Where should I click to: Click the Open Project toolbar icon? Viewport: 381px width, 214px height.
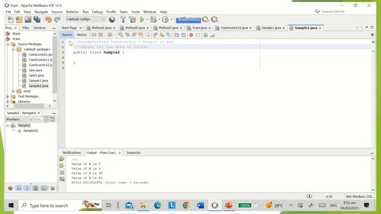click(x=28, y=20)
